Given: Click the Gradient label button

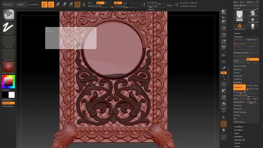Looking at the screenshot, I should (x=6, y=90).
